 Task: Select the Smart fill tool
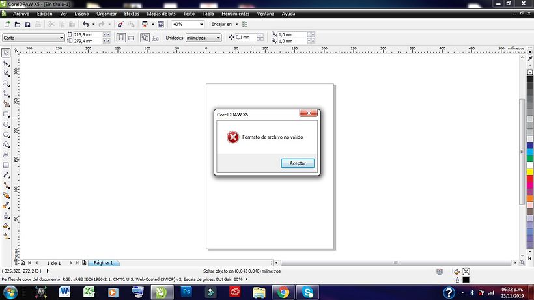6,103
